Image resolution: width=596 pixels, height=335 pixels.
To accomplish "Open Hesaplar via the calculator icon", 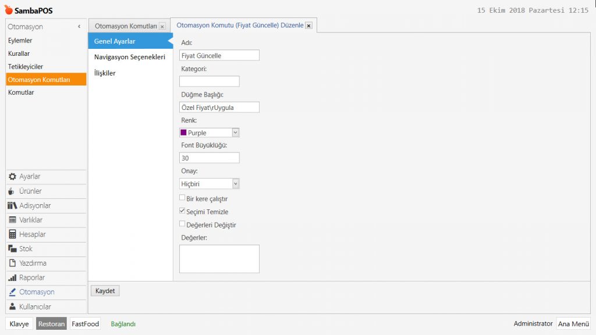I will point(12,234).
